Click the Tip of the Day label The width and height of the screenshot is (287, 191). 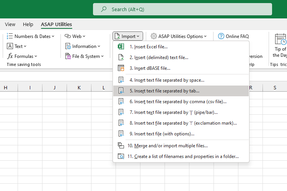tap(280, 52)
